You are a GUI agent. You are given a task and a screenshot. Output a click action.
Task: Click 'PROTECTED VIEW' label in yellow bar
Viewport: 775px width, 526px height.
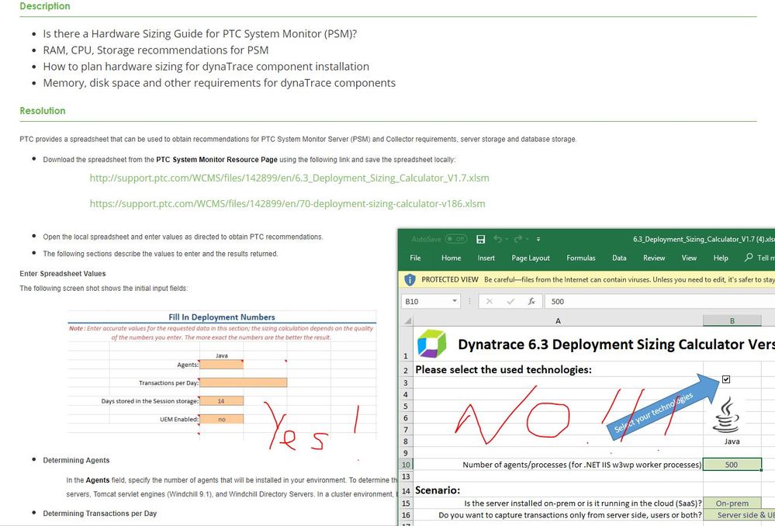(x=450, y=279)
